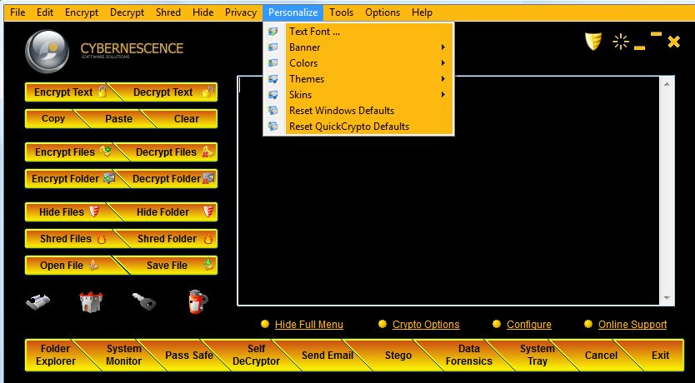695x383 pixels.
Task: Click the Hide Files button
Action: 68,211
